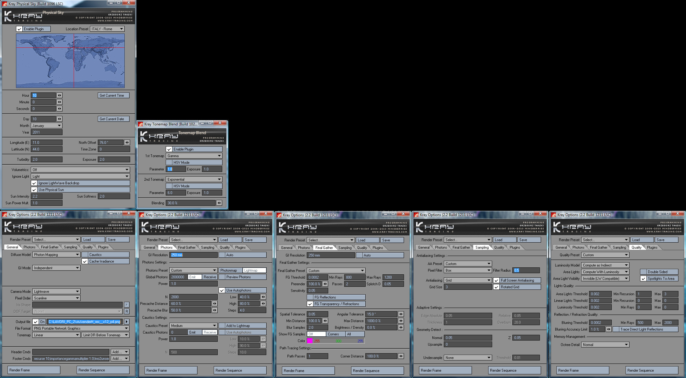Screen dimensions: 686x378
Task: Disable the Full Screen Antialiasing checkbox
Action: [x=496, y=280]
